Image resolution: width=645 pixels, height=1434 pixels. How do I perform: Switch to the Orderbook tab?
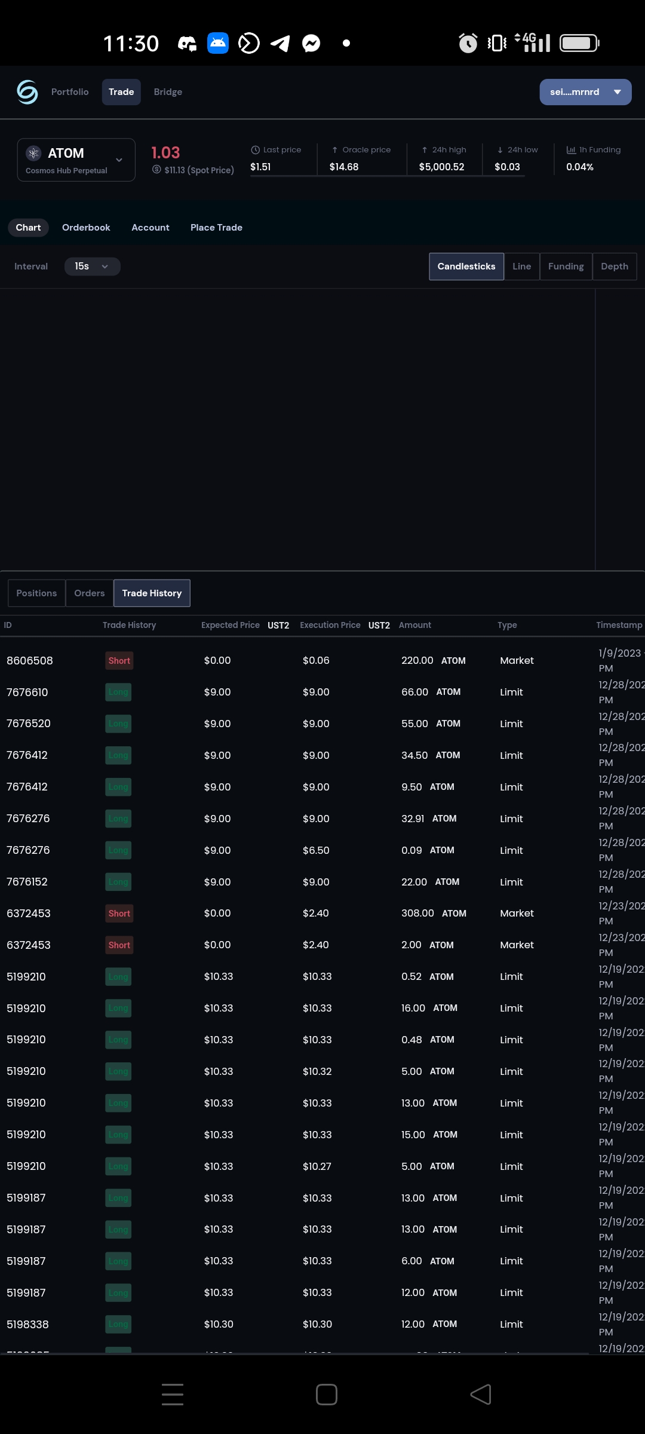86,228
